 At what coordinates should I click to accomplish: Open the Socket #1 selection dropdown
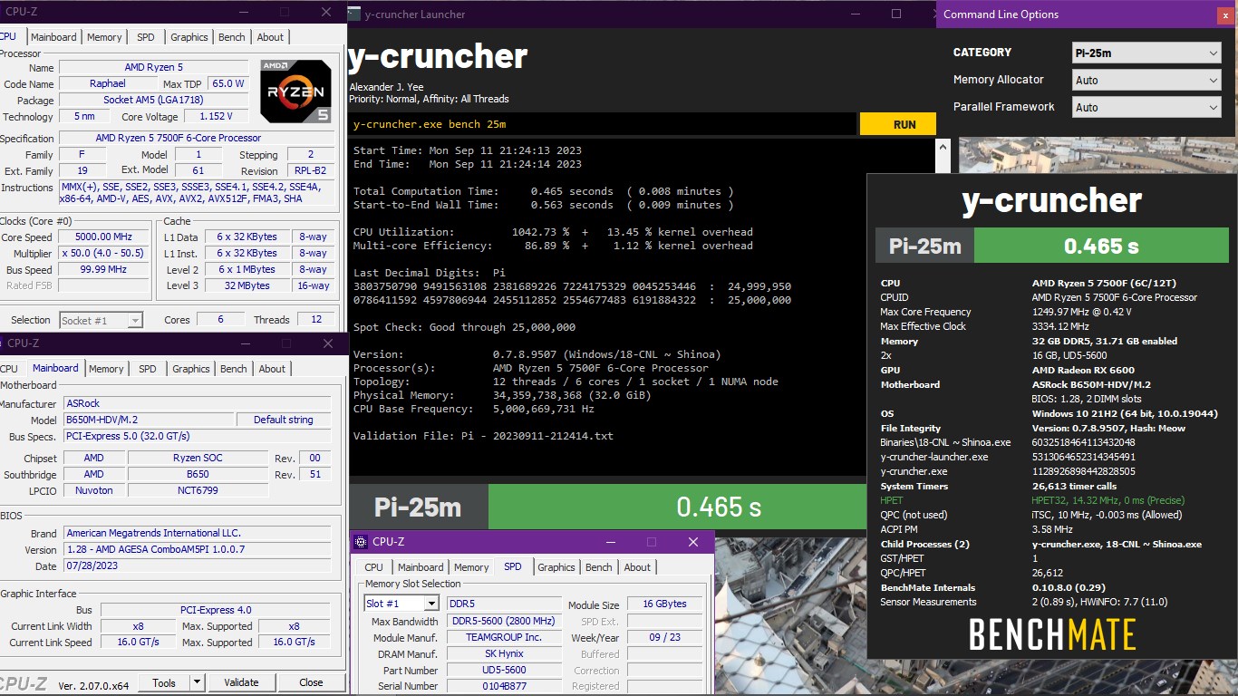pyautogui.click(x=102, y=320)
